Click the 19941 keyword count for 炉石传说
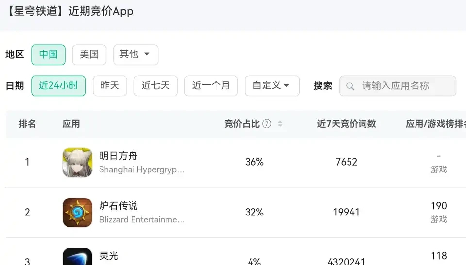Image resolution: width=466 pixels, height=265 pixels. pos(347,212)
